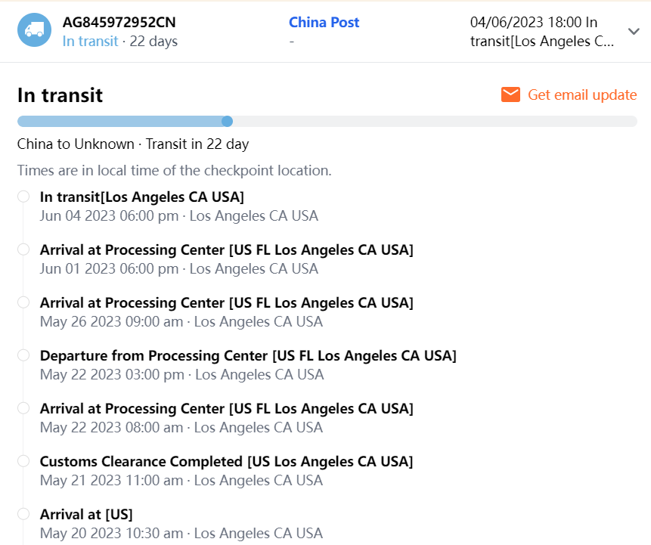
Task: Select the In transit[Los Angeles CA USA] entry
Action: 141,197
